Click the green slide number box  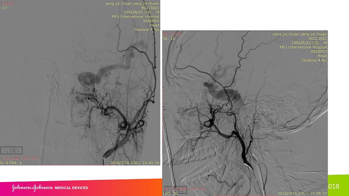click(338, 186)
